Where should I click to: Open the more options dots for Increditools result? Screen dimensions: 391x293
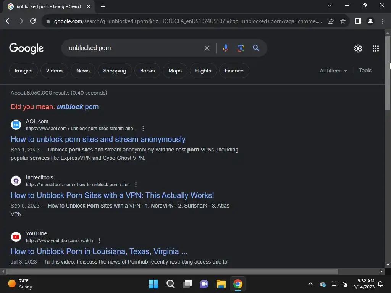(136, 185)
